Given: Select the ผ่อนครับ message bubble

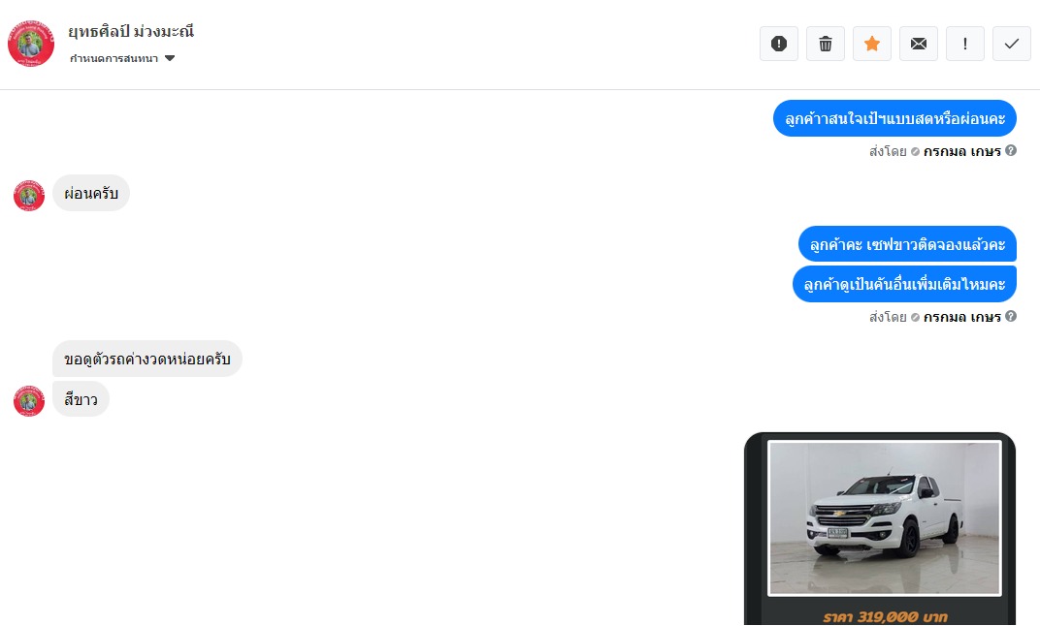Looking at the screenshot, I should 91,194.
